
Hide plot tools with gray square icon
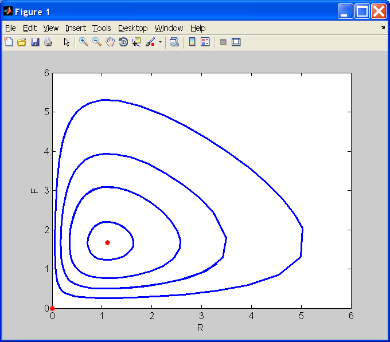click(x=223, y=42)
